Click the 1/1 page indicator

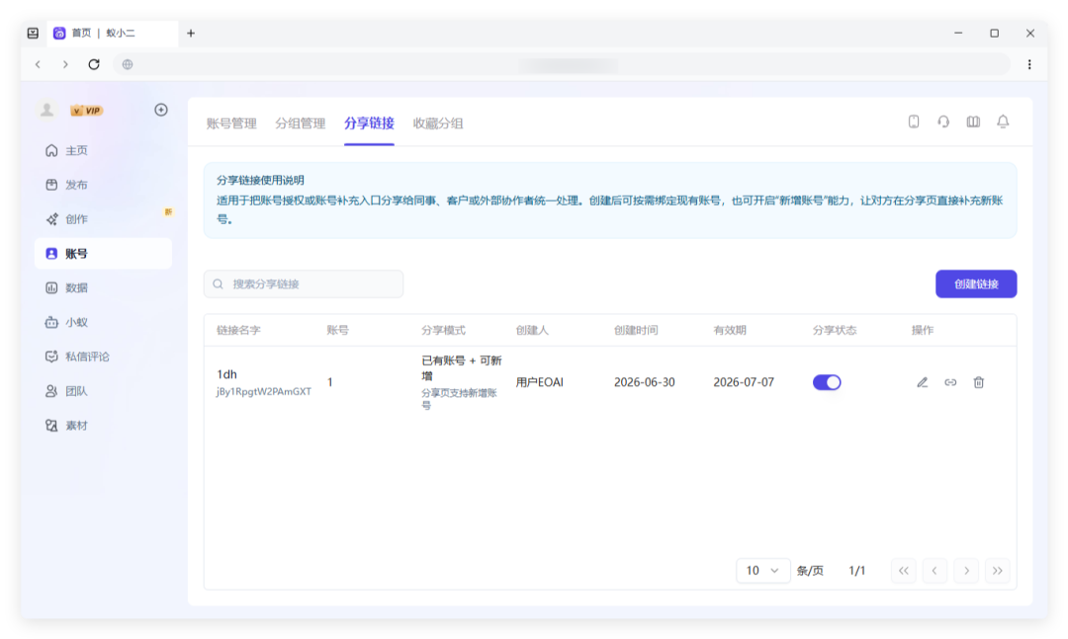[856, 570]
